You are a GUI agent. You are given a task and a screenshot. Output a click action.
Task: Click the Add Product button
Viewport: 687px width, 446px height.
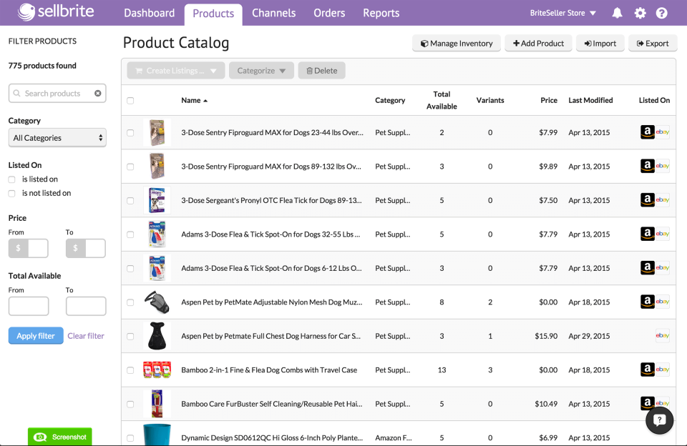click(538, 43)
